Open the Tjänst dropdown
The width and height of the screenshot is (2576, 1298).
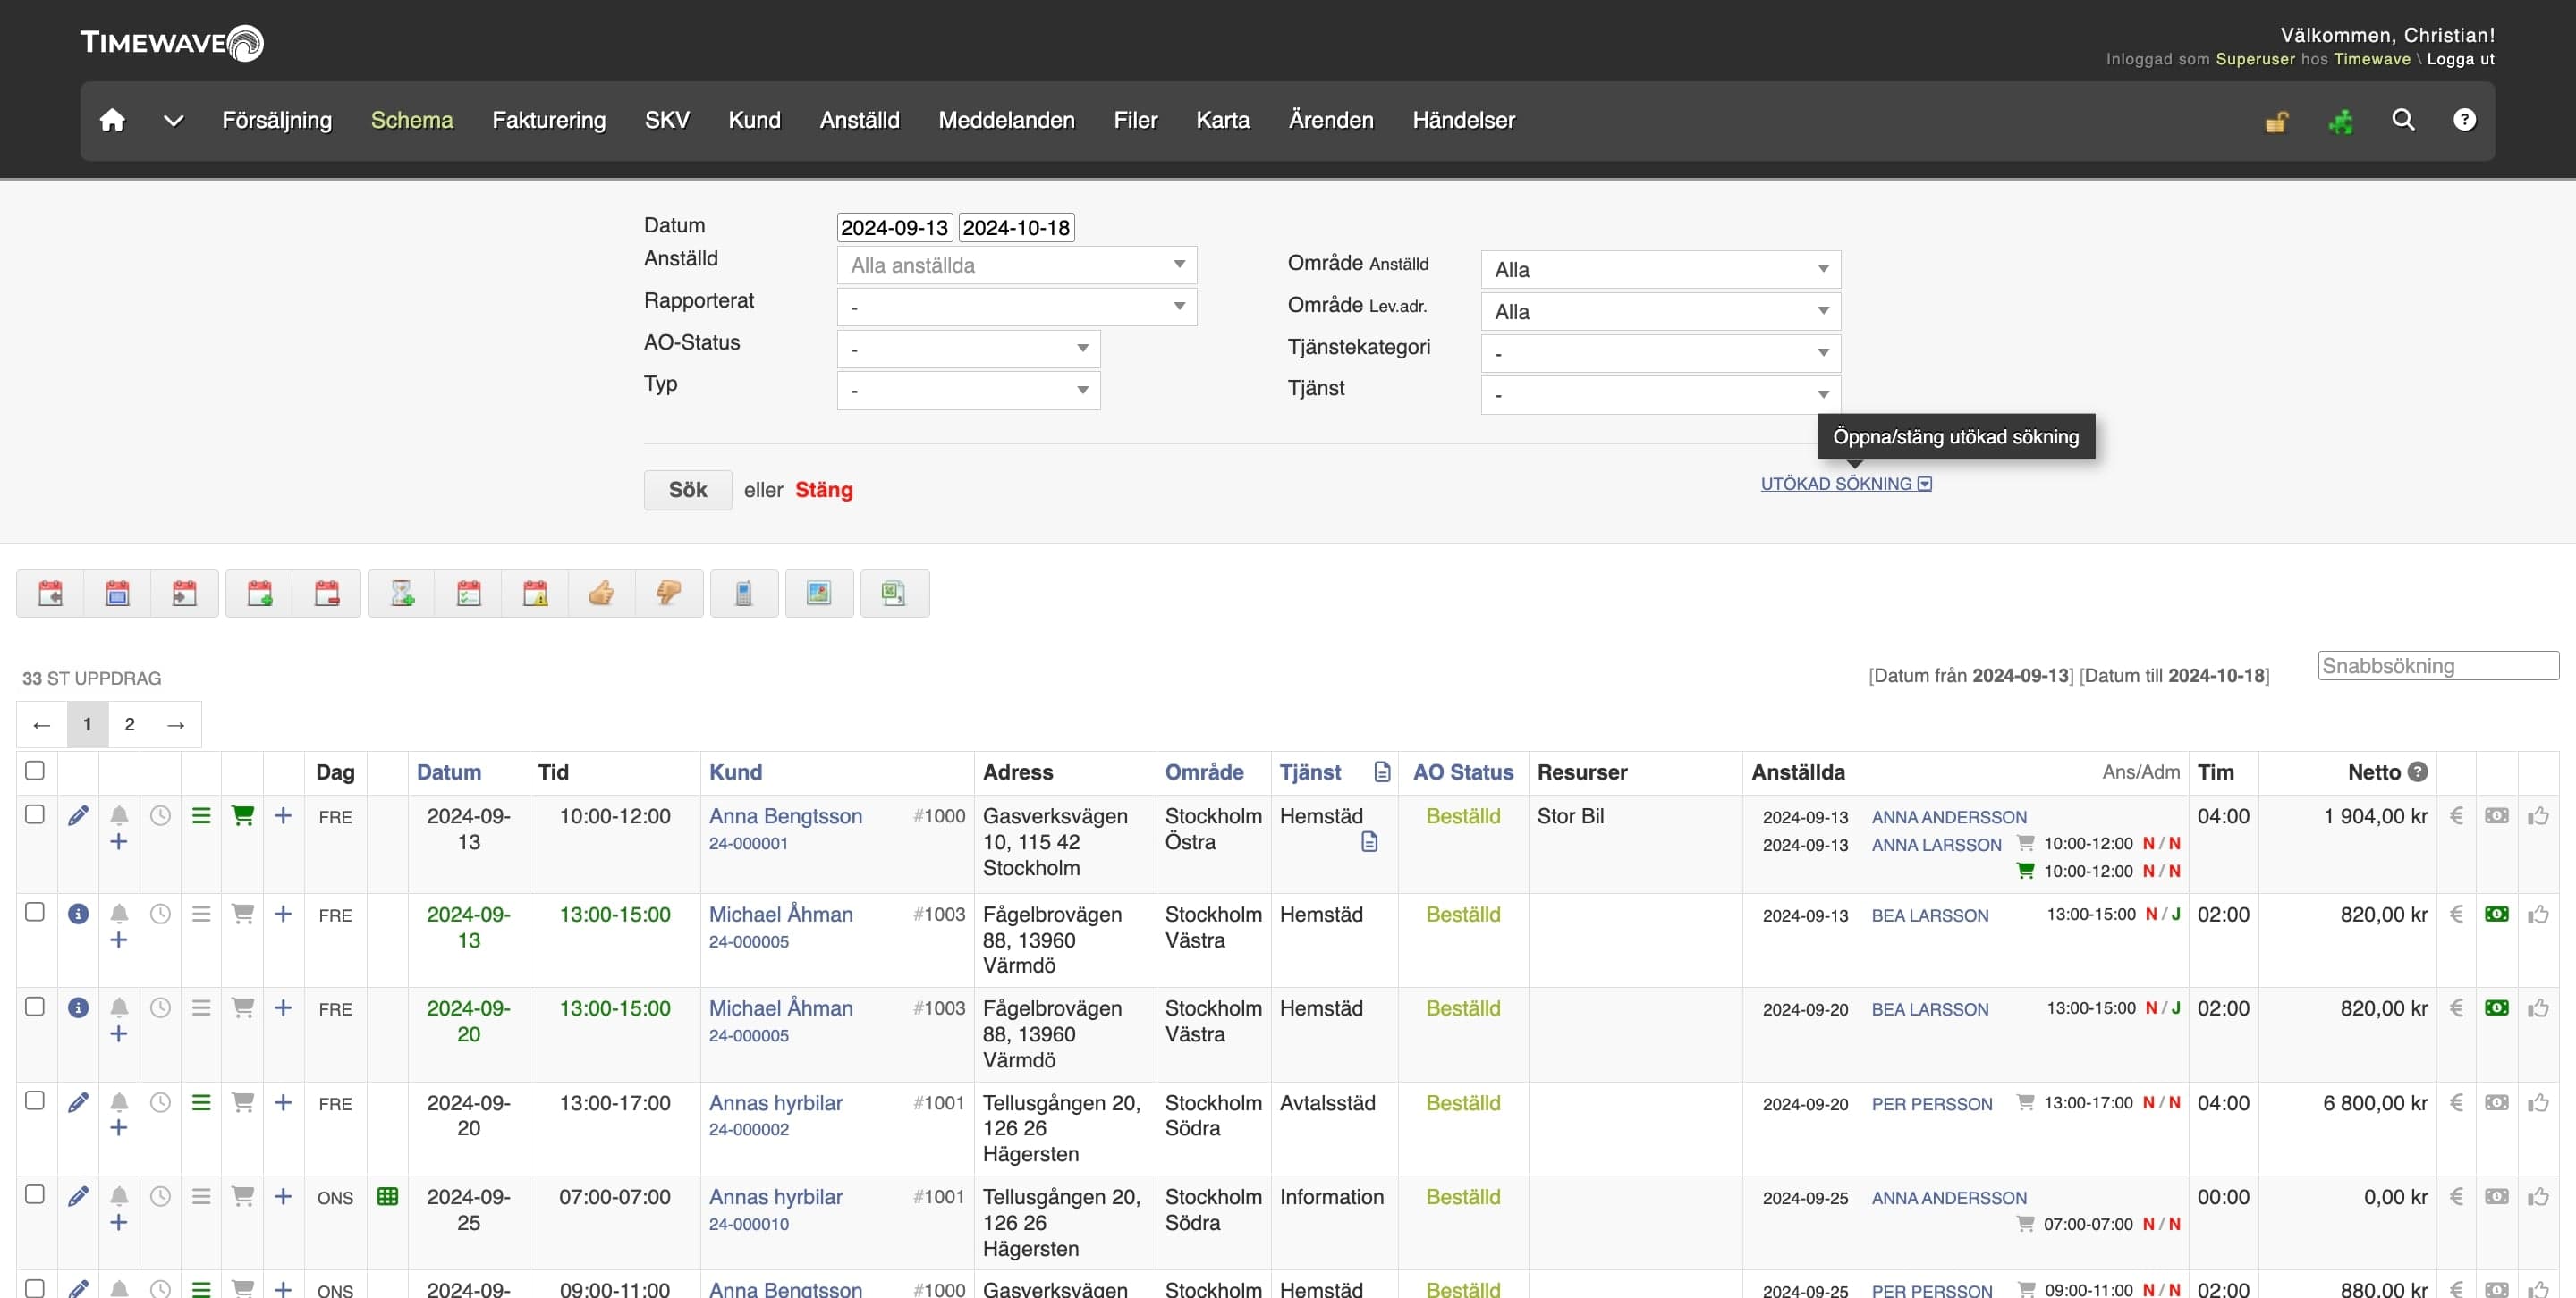click(1660, 395)
